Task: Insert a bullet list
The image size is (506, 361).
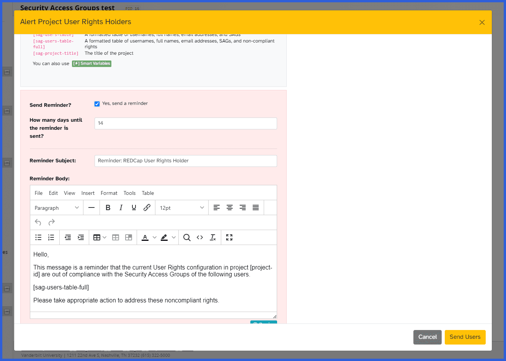Action: 38,237
